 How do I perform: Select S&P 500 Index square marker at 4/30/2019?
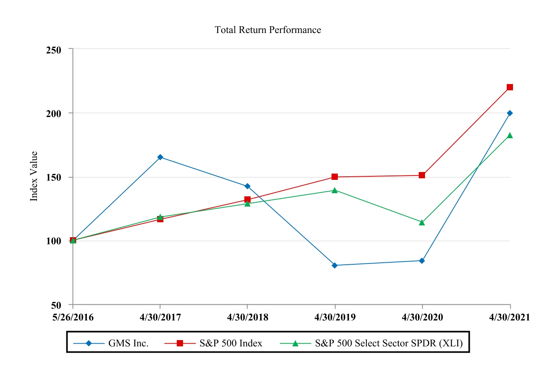(335, 177)
